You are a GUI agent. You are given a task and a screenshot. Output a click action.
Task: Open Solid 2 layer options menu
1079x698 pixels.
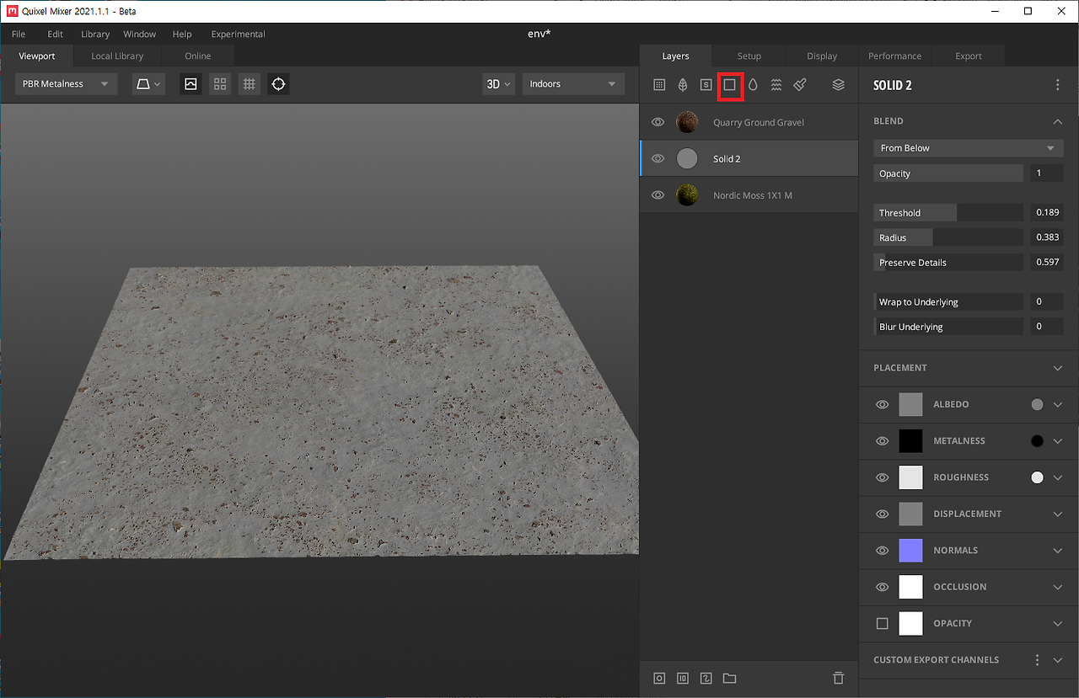click(1057, 84)
